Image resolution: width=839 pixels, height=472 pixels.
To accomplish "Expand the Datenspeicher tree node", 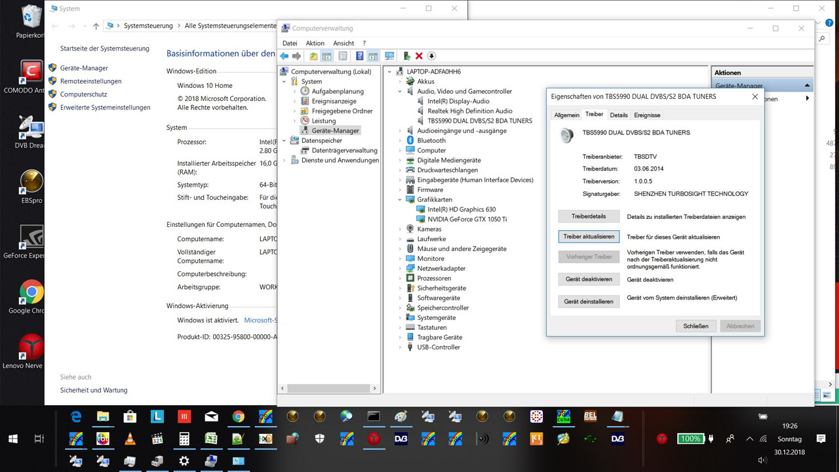I will [x=284, y=140].
